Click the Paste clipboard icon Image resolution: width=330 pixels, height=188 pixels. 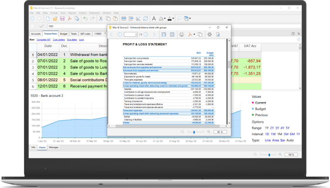(115, 19)
